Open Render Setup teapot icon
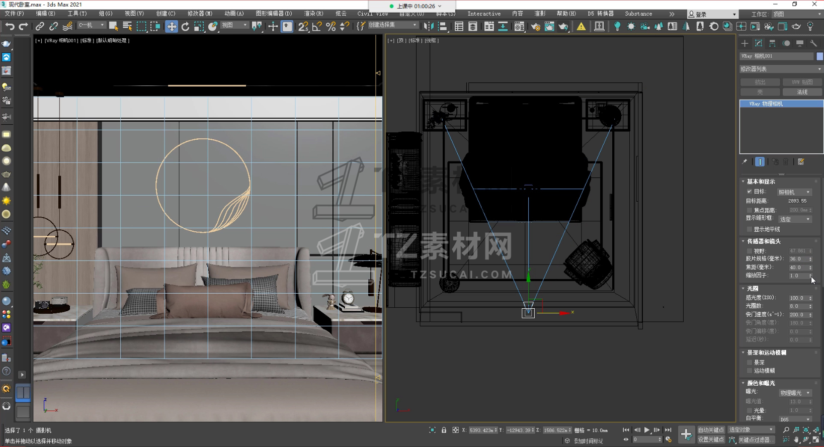Screen dimensions: 824x447 [x=535, y=27]
